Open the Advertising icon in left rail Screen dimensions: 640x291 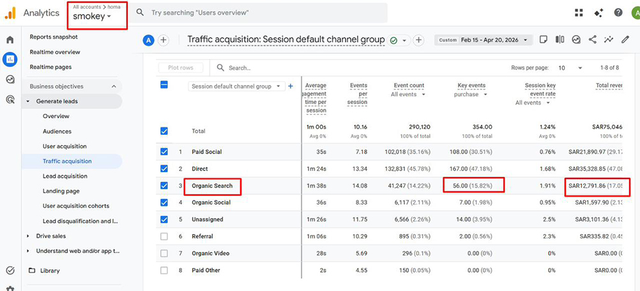(10, 99)
